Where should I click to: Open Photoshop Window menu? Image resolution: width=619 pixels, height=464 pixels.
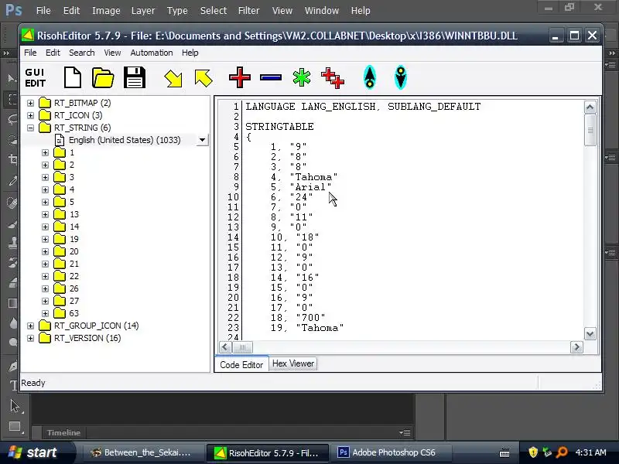tap(321, 11)
